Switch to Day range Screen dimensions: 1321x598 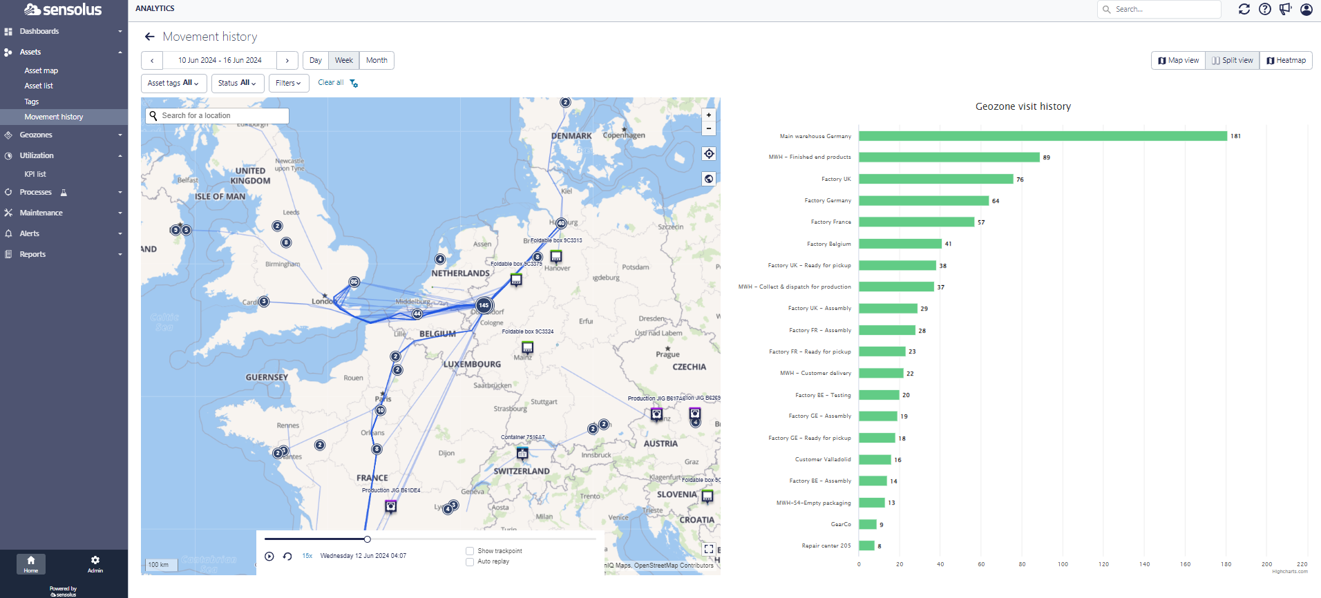[316, 61]
